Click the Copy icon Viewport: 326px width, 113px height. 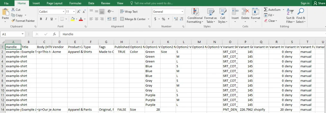point(13,15)
